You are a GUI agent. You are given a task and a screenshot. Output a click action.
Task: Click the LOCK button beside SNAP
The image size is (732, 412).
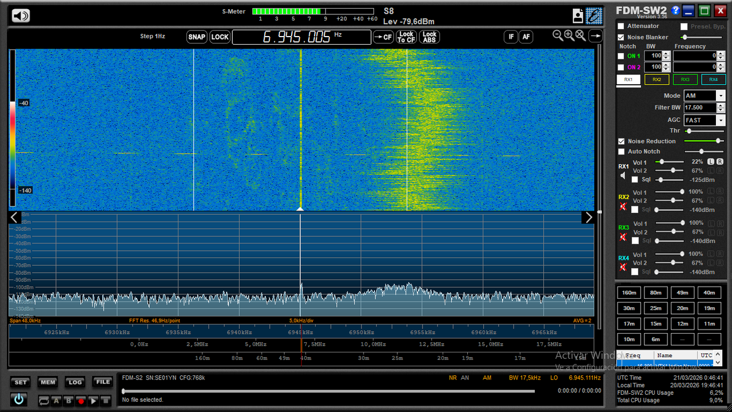pos(220,37)
